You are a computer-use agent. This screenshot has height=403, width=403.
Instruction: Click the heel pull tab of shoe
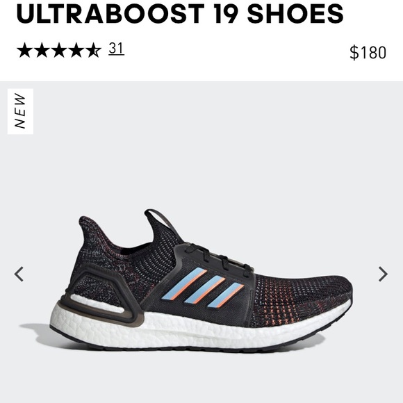(x=157, y=218)
